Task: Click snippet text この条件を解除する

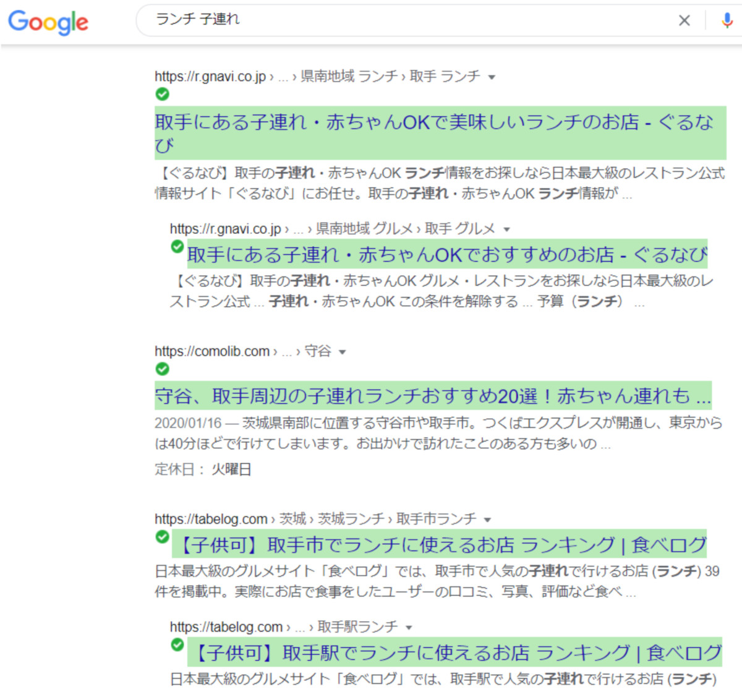Action: point(458,302)
